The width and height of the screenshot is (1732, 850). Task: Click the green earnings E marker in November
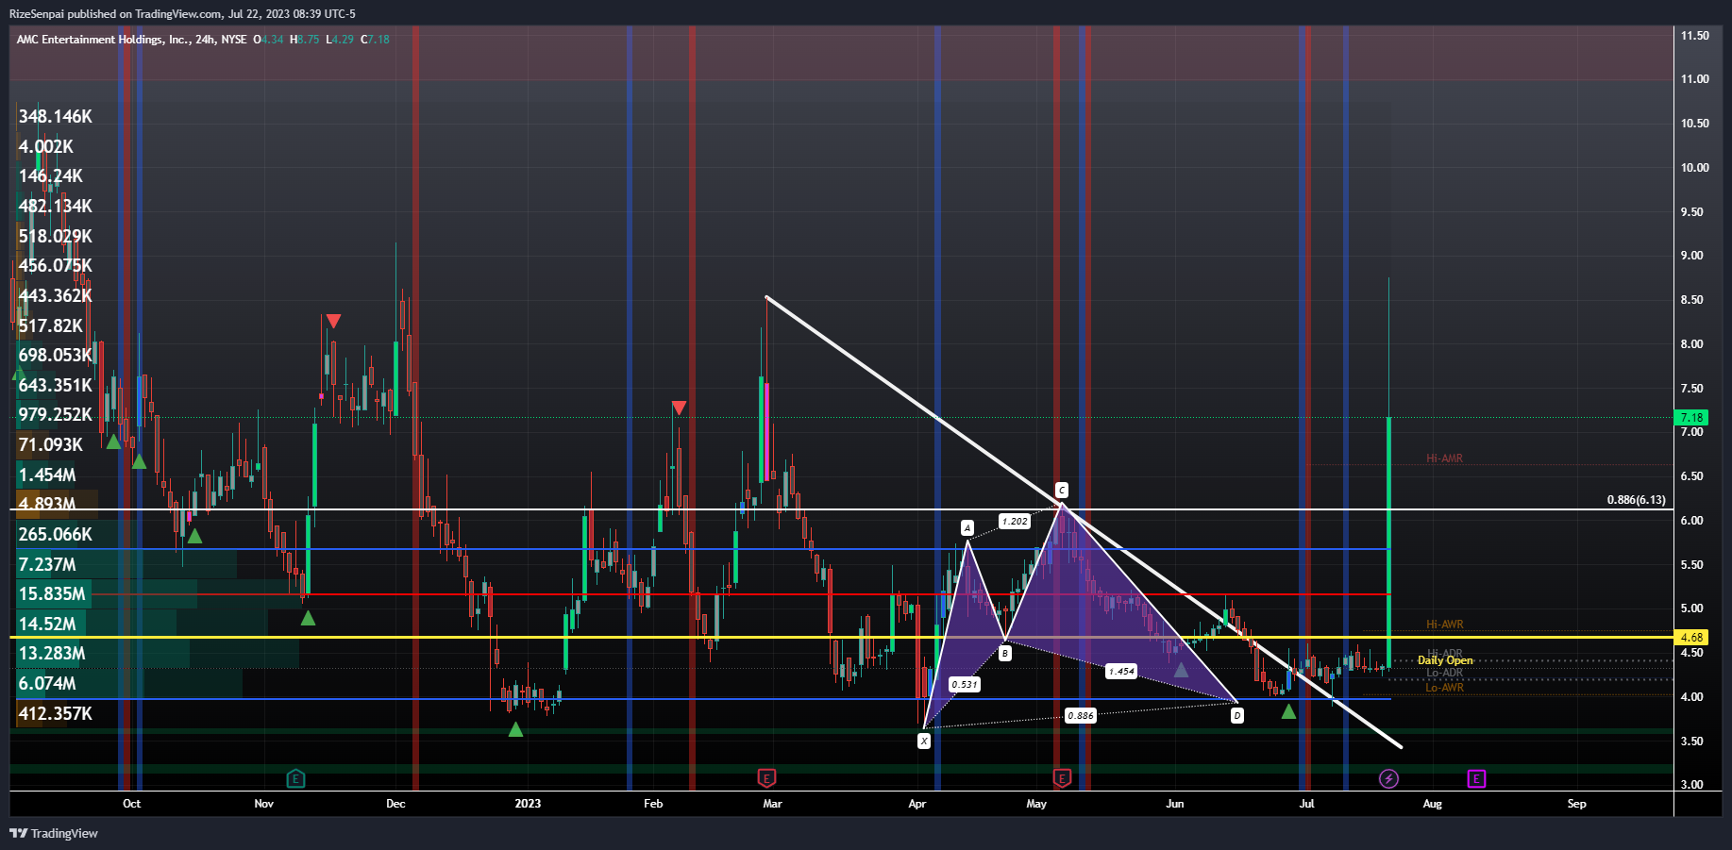pos(295,778)
